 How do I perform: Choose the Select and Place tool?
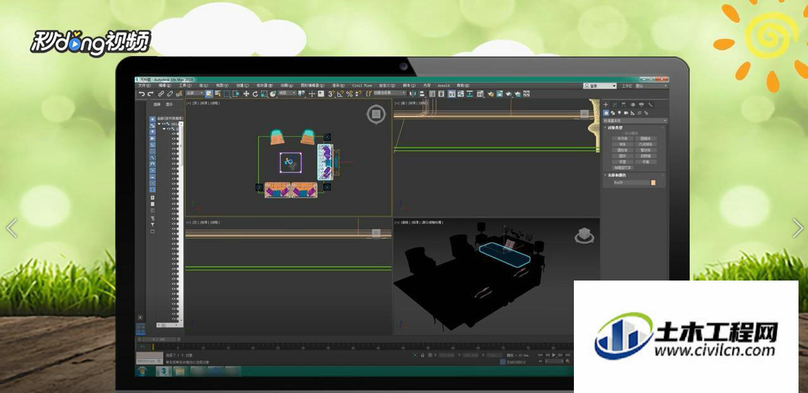pyautogui.click(x=273, y=94)
